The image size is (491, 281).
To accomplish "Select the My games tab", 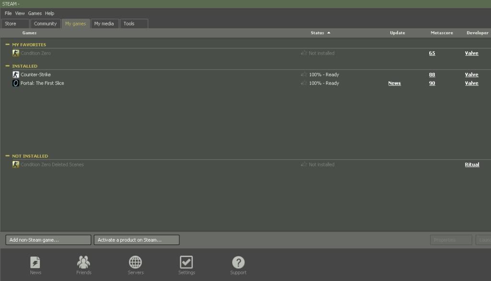I will [x=75, y=23].
